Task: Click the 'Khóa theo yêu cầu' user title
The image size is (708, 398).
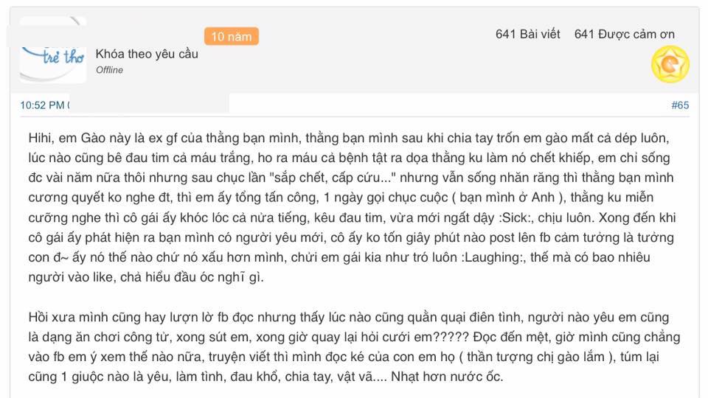Action: pyautogui.click(x=147, y=54)
